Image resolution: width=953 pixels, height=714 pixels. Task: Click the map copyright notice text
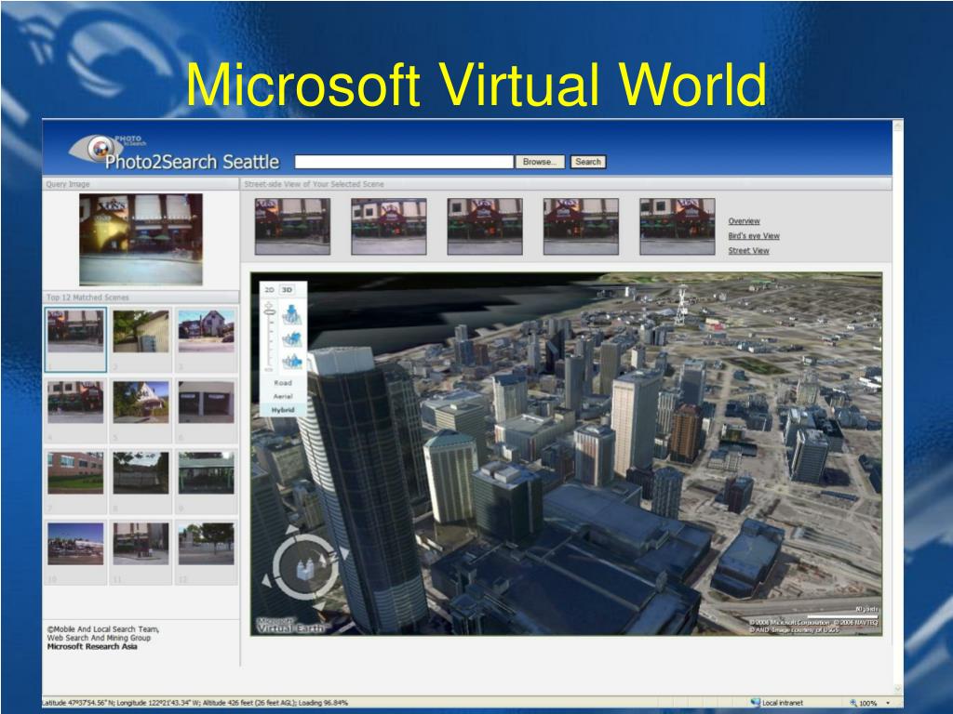click(x=813, y=626)
